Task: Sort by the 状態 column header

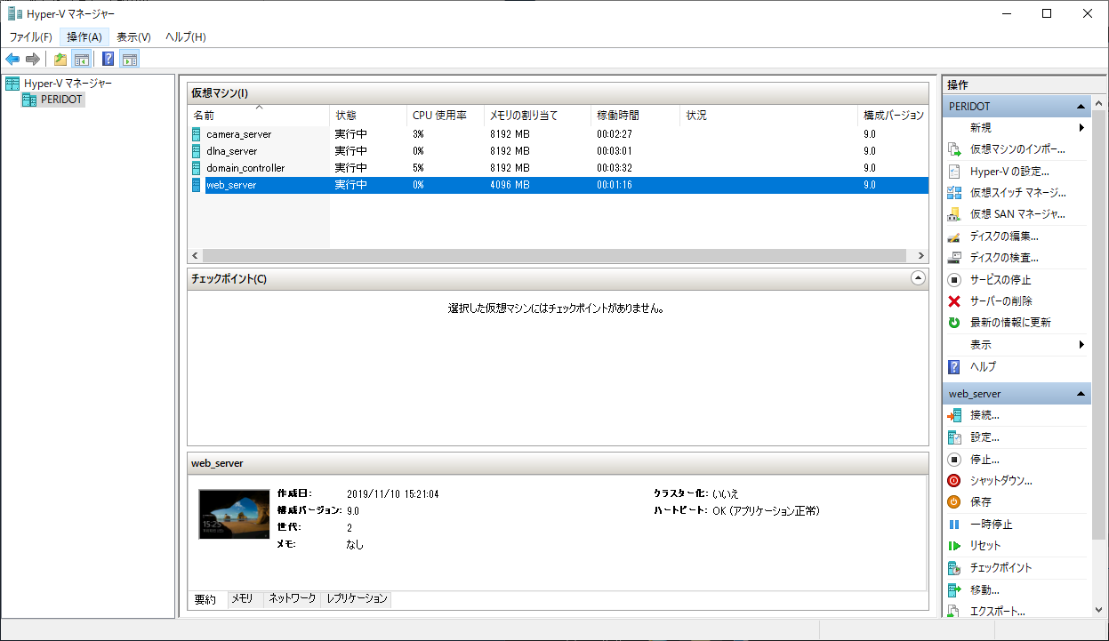Action: [x=368, y=116]
